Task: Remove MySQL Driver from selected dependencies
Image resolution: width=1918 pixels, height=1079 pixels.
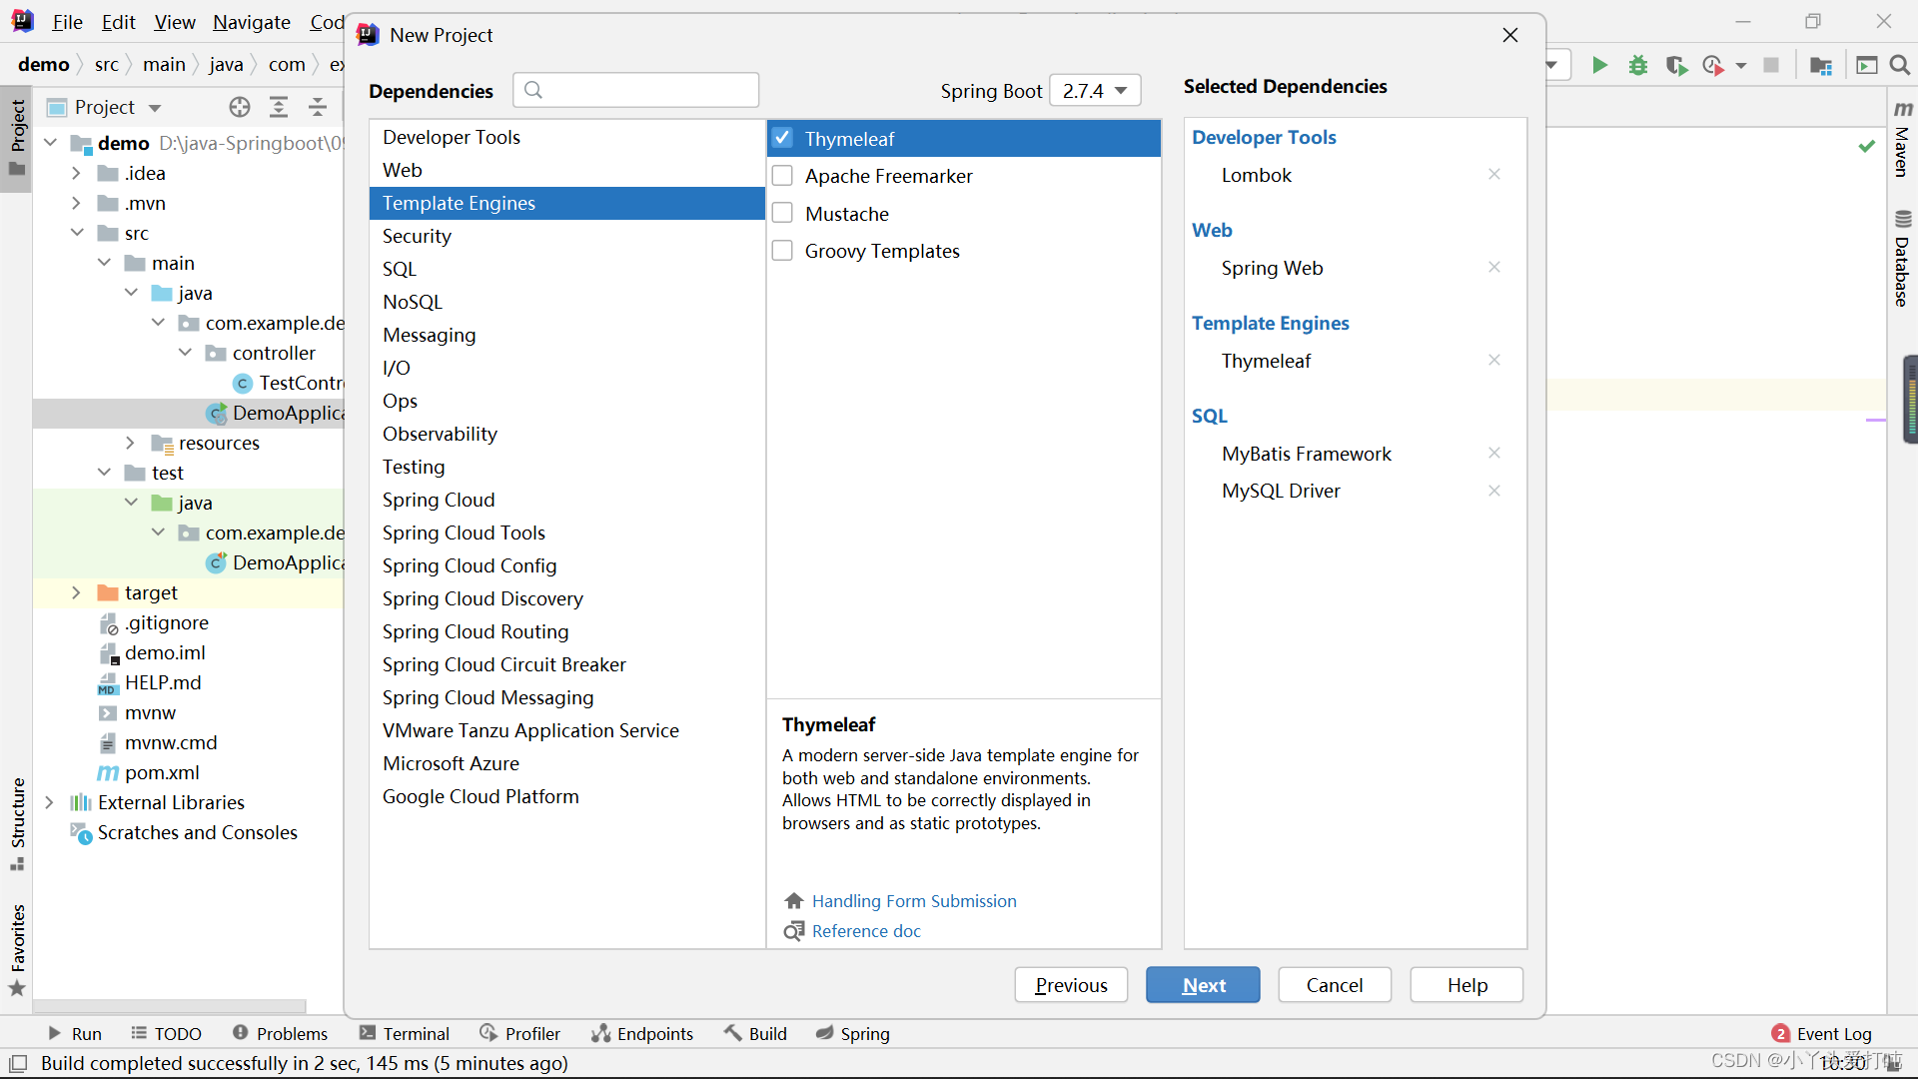Action: pos(1494,491)
